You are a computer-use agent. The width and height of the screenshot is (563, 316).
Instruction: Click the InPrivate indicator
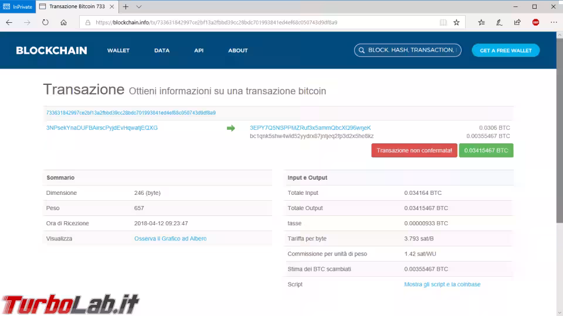click(18, 6)
